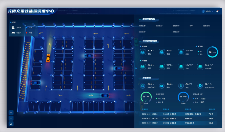Click the alarm time column header
Viewport: 225px width, 132px height.
pyautogui.click(x=145, y=109)
